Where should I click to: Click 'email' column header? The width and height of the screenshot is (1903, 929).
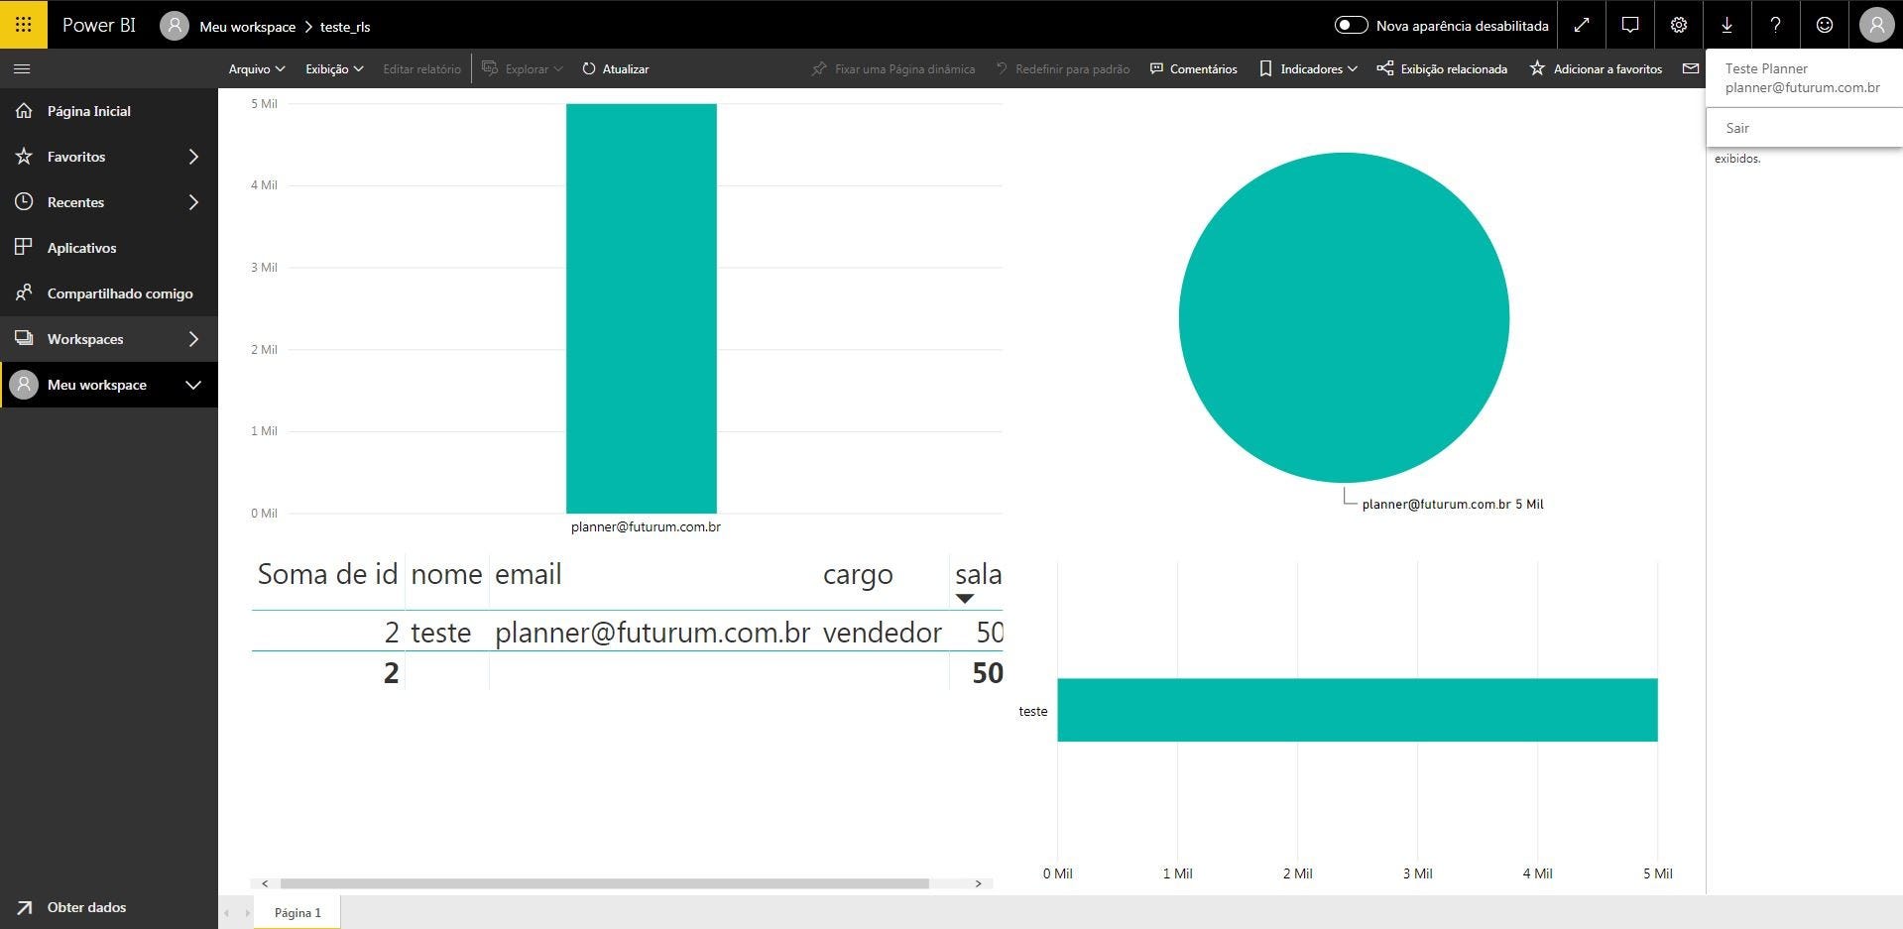pos(529,574)
